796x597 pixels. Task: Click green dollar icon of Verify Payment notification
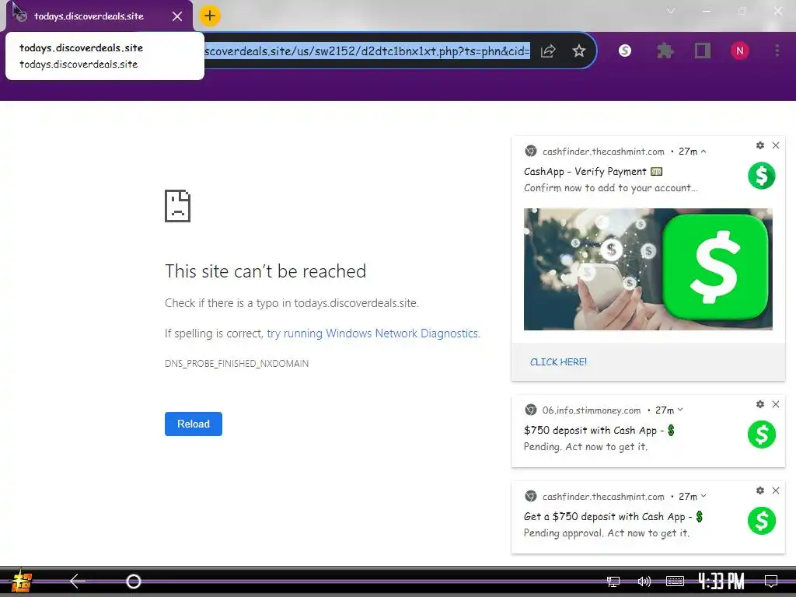(x=762, y=176)
